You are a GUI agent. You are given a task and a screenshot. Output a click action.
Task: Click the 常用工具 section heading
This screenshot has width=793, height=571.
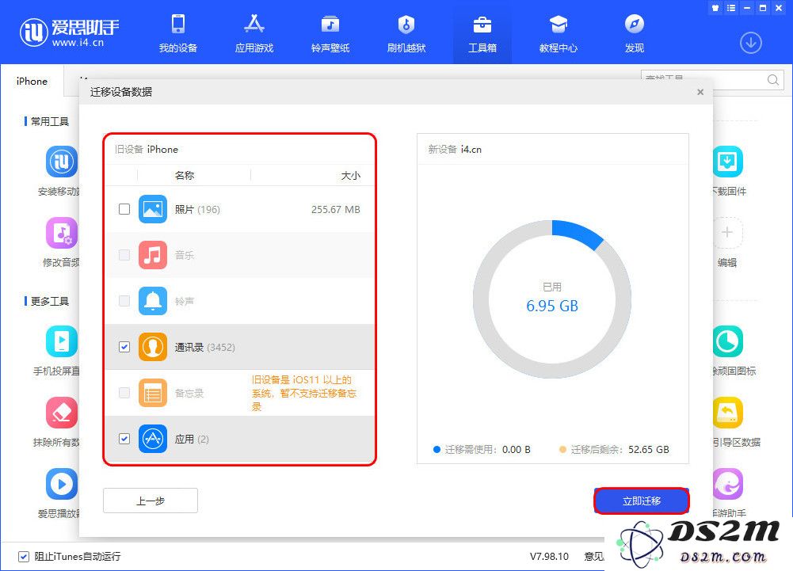pyautogui.click(x=50, y=121)
